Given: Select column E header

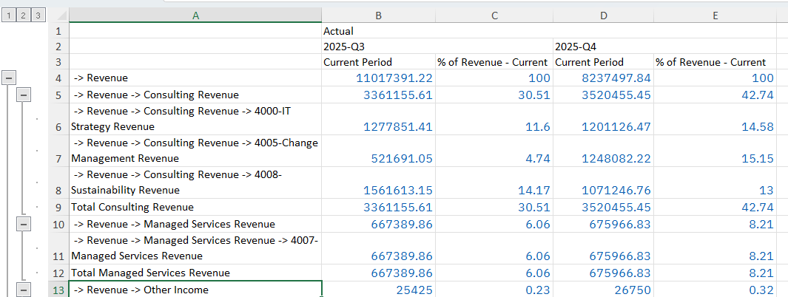Looking at the screenshot, I should point(715,16).
